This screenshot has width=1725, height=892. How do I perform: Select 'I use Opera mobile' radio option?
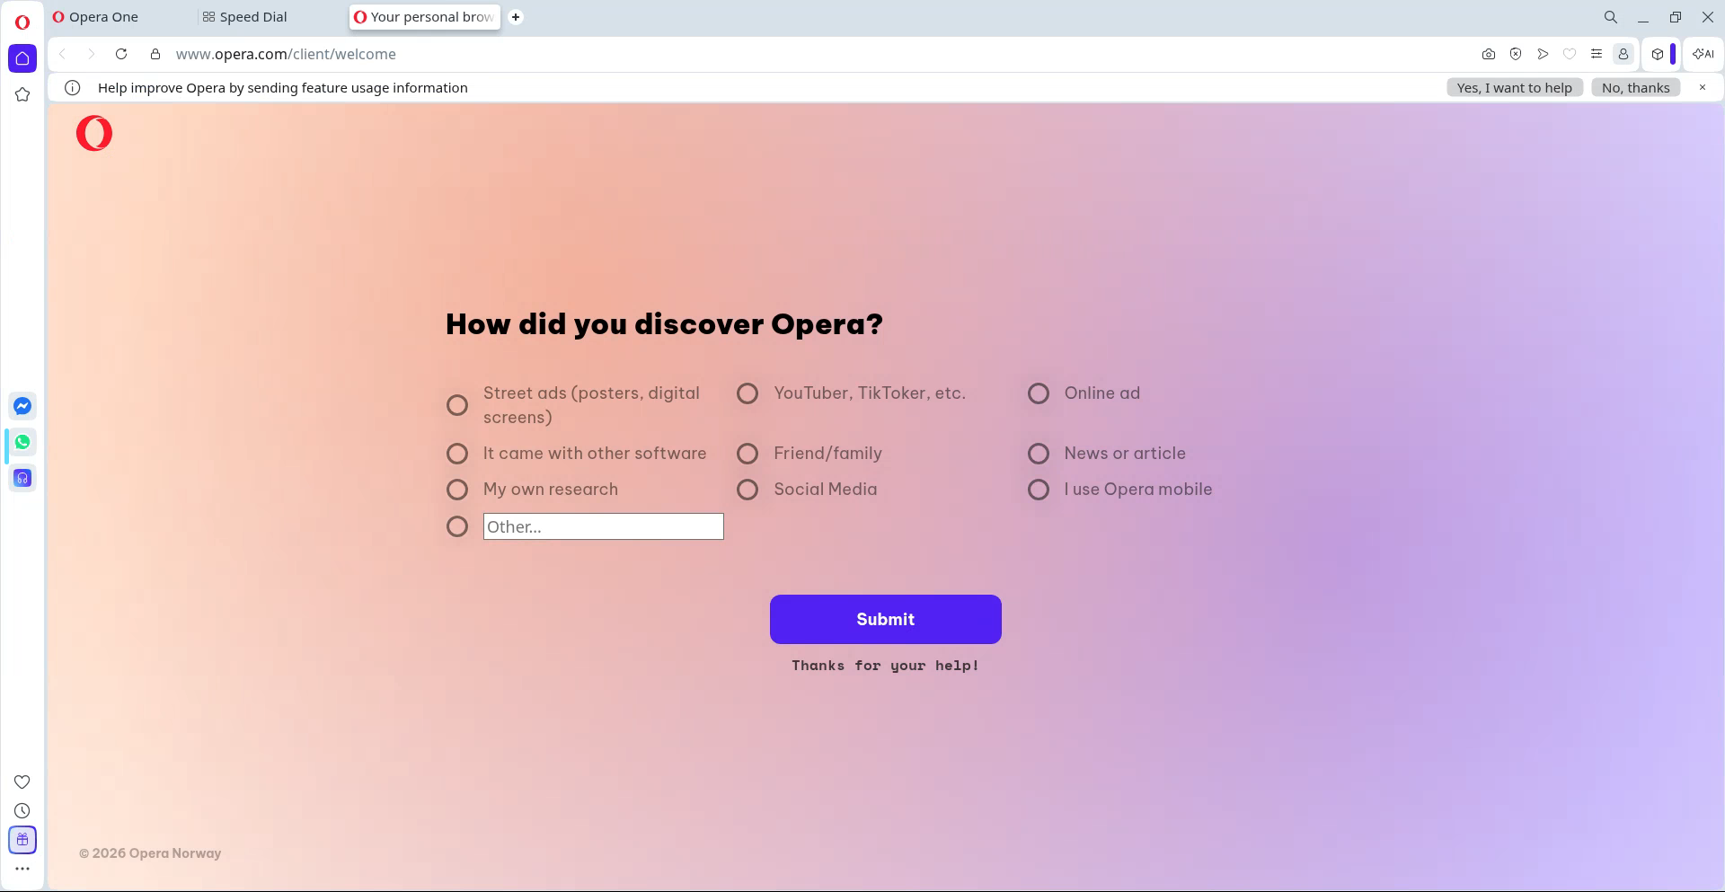1039,490
